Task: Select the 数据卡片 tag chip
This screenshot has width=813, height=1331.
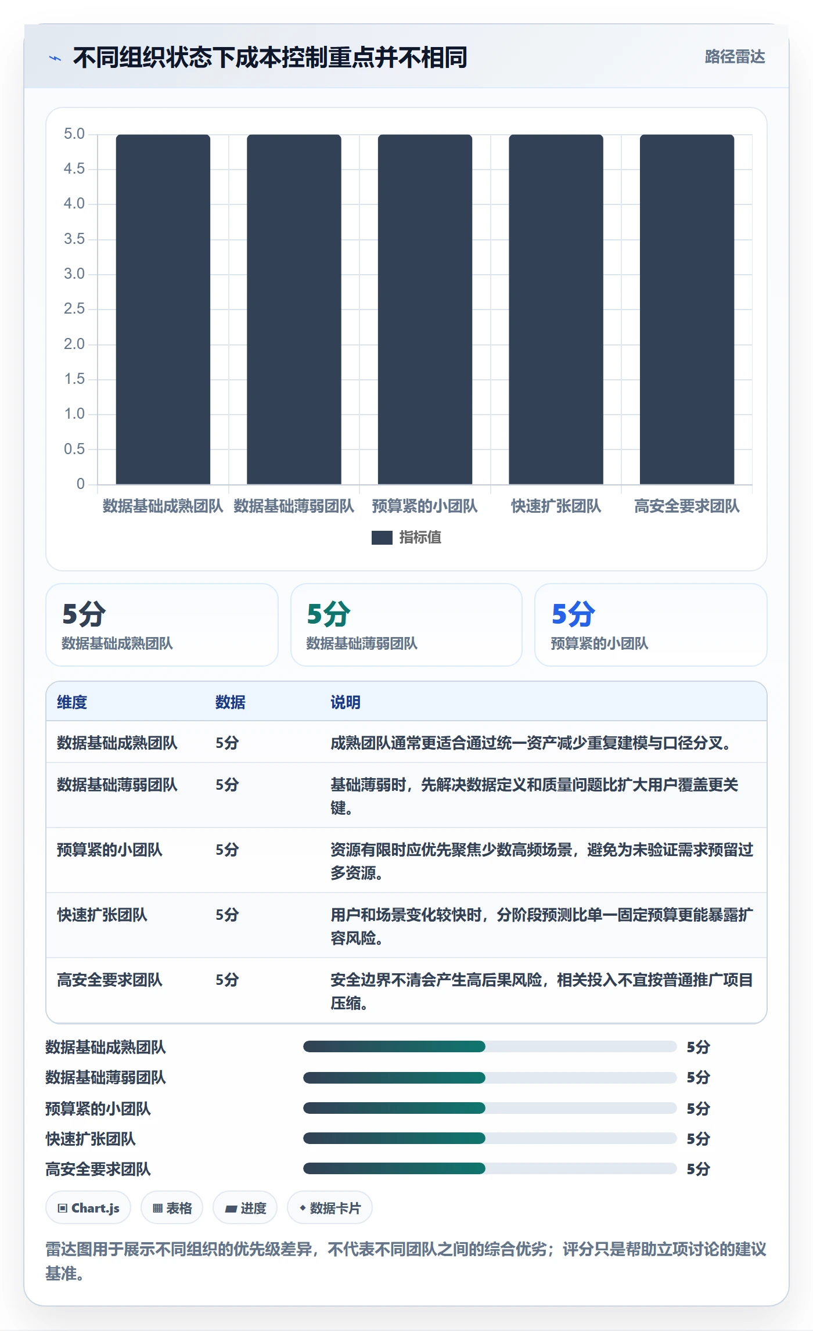Action: [x=330, y=1208]
